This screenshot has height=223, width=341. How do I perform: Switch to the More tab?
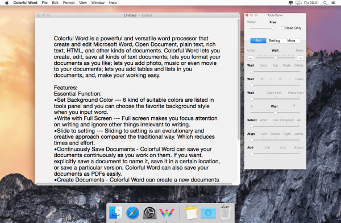[x=291, y=41]
